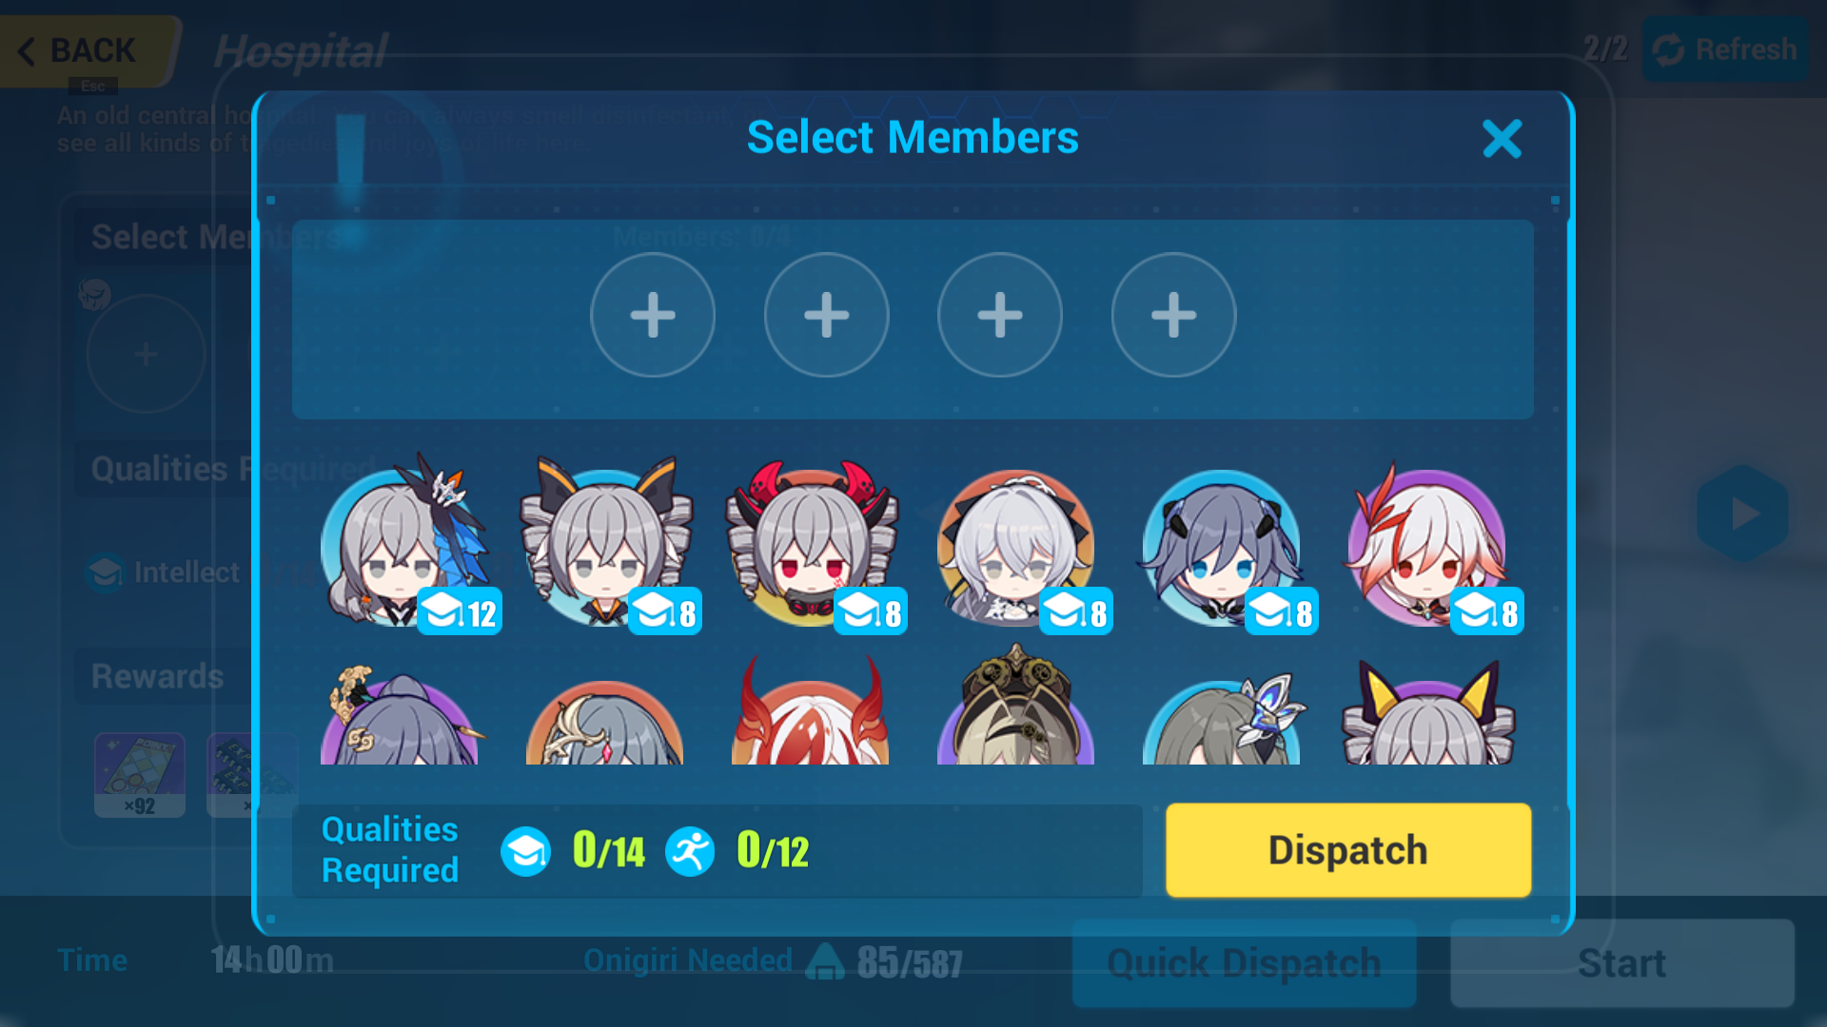Add a member to the fourth slot
Screen dimensions: 1827x1027
click(1173, 315)
